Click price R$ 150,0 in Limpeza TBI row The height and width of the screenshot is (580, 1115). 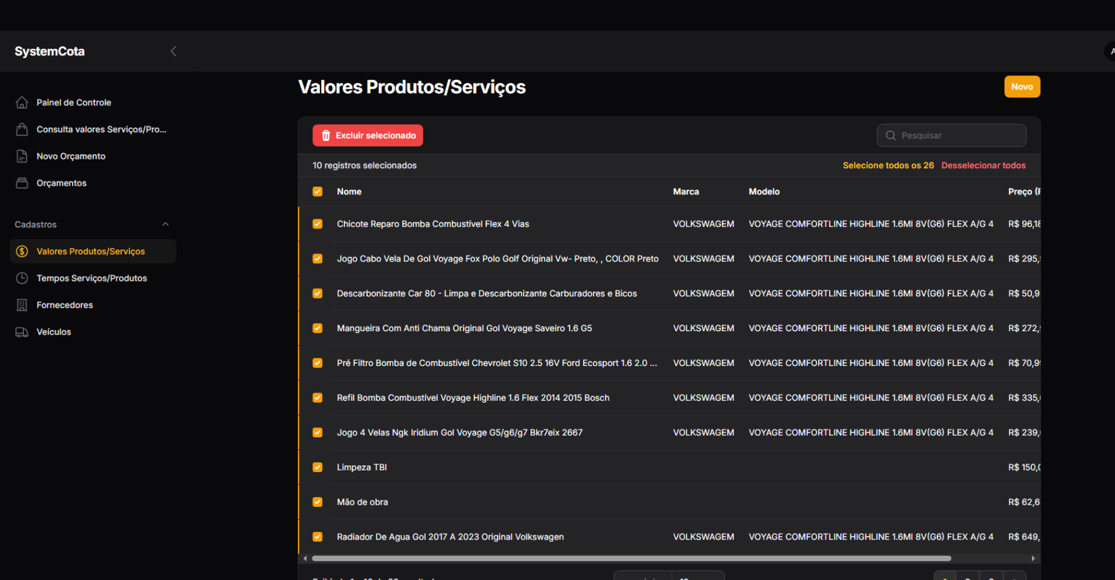pyautogui.click(x=1024, y=467)
